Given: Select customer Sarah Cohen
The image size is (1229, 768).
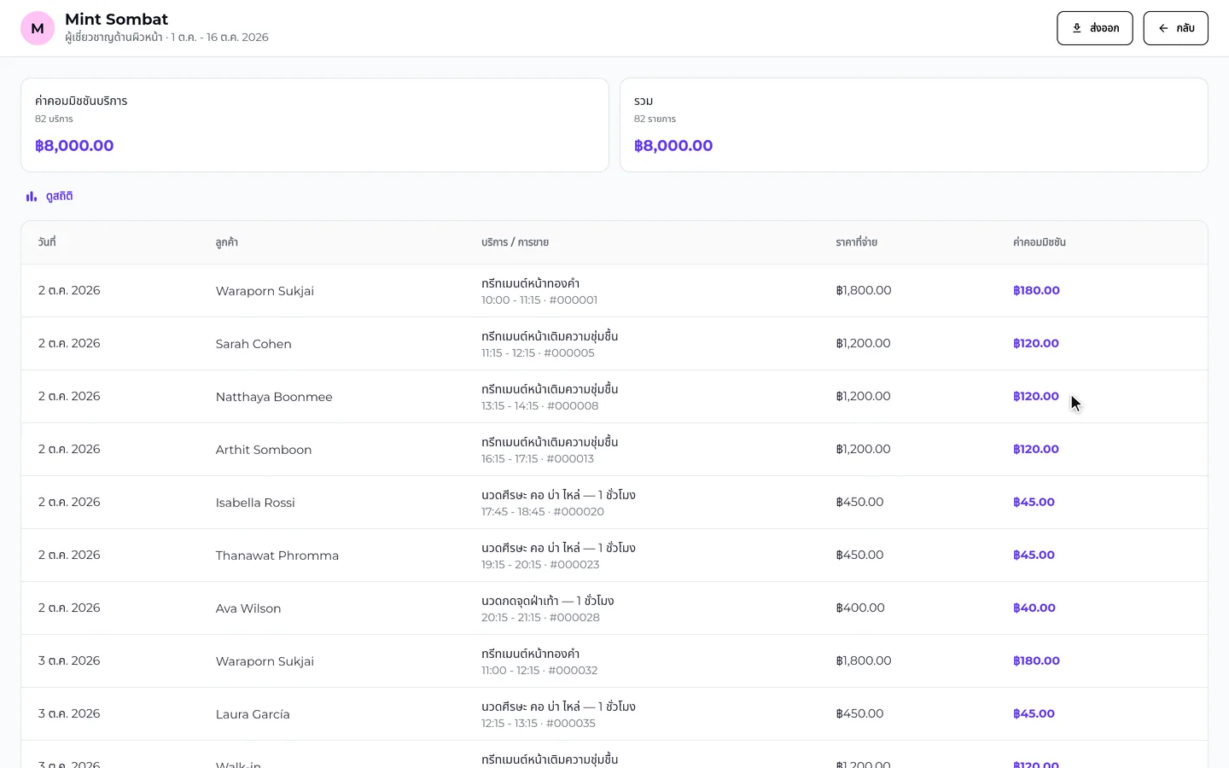Looking at the screenshot, I should coord(253,344).
